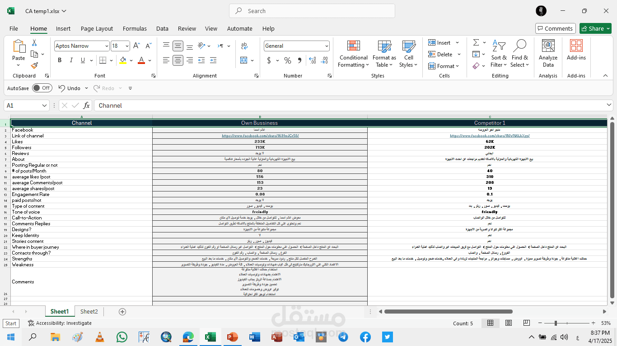Viewport: 617px width, 346px height.
Task: Open Telegram from the taskbar
Action: (343, 337)
